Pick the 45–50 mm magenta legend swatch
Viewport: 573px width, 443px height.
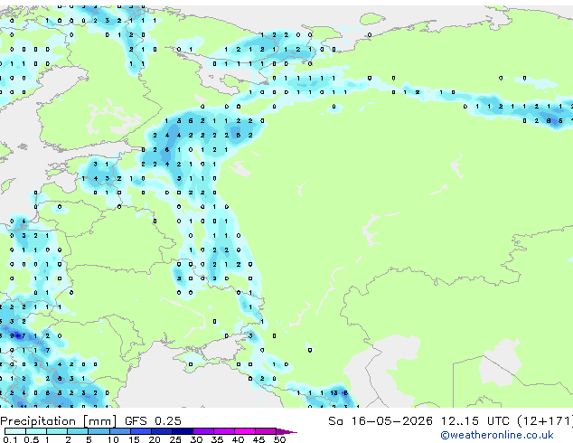266,431
